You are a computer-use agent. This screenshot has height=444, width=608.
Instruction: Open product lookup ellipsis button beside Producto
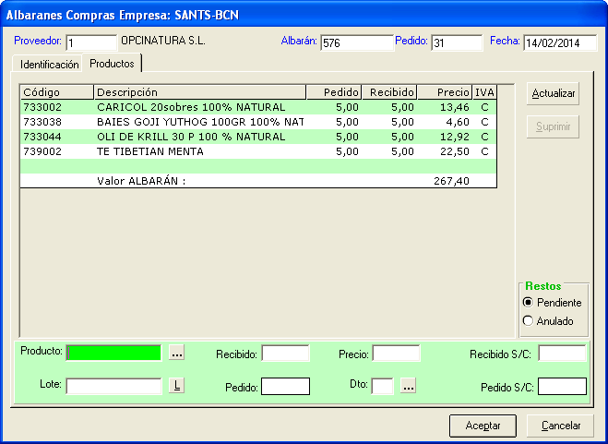coord(176,354)
